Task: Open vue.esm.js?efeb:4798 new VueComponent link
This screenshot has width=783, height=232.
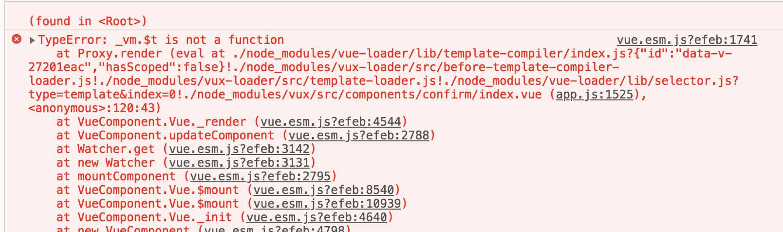Action: pos(275,229)
